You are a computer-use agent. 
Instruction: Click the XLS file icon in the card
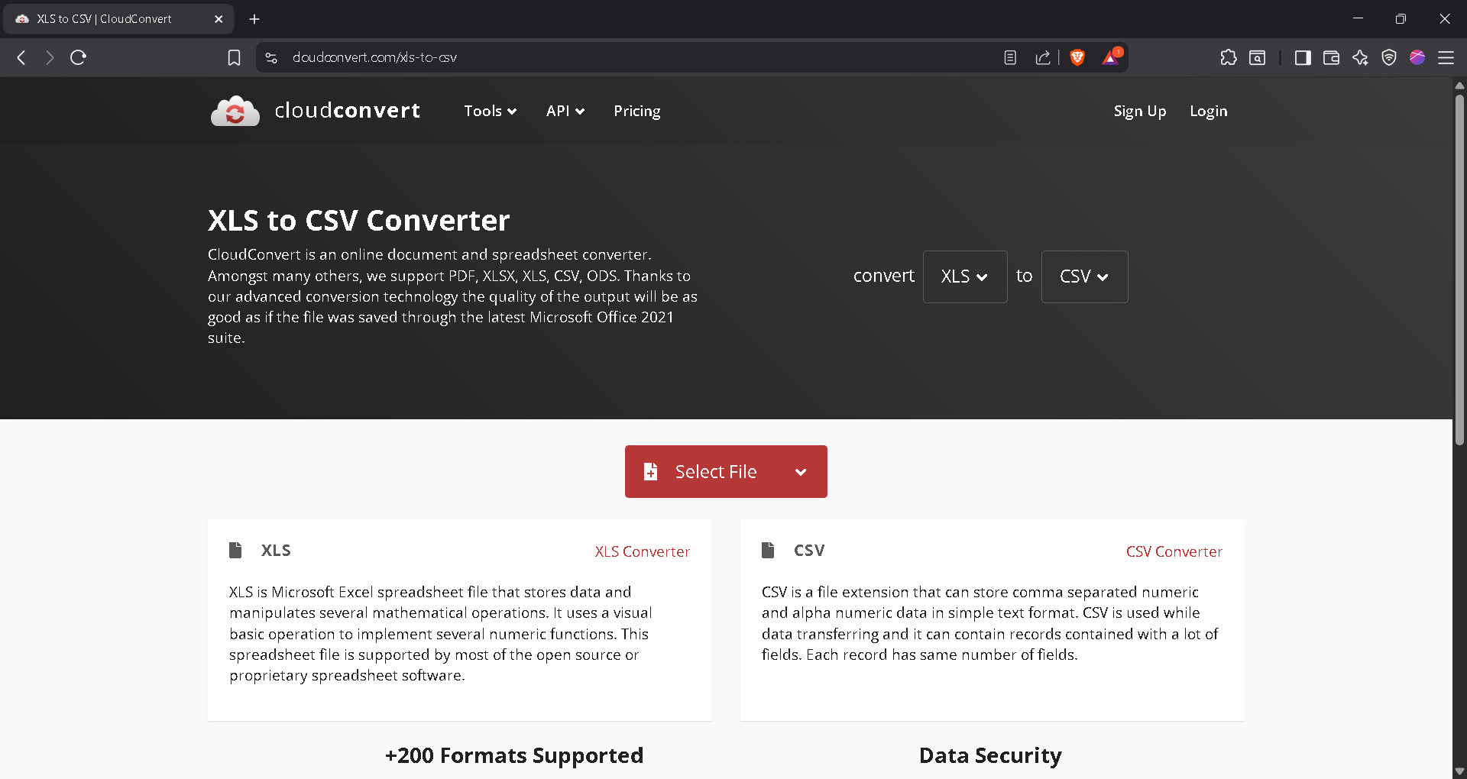pos(235,550)
